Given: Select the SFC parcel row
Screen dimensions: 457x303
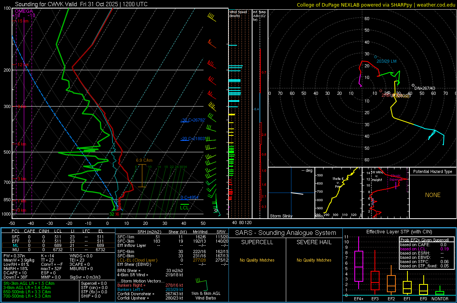Looking at the screenshot, I should coord(58,237).
